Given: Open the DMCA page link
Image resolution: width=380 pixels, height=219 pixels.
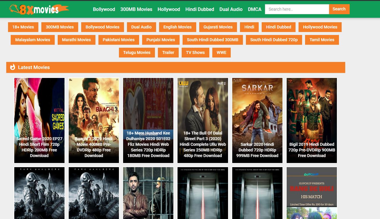Looking at the screenshot, I should tap(255, 9).
